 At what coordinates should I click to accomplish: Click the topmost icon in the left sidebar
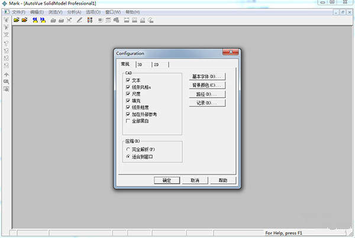tap(7, 20)
